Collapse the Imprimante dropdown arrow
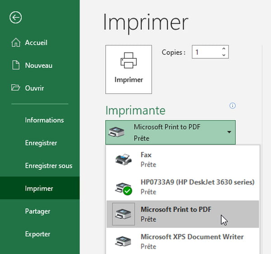This screenshot has width=271, height=254. (x=229, y=132)
